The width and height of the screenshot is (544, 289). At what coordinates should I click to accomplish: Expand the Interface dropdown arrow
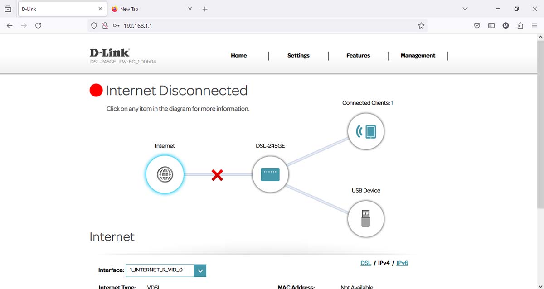200,270
